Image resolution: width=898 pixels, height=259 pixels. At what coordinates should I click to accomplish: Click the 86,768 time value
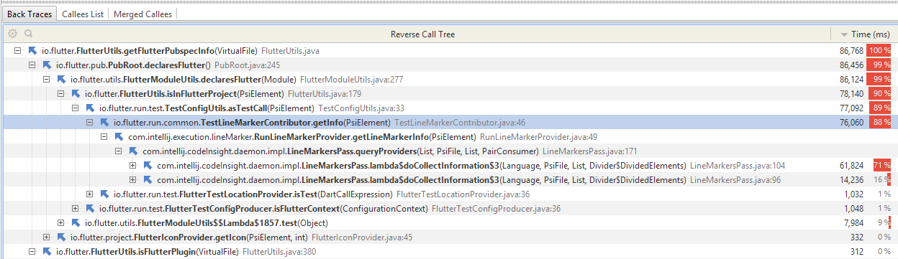coord(851,51)
